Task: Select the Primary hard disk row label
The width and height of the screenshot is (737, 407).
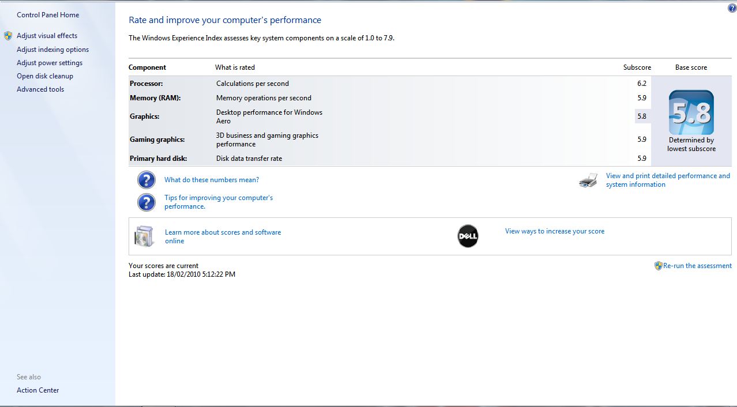Action: (x=158, y=159)
